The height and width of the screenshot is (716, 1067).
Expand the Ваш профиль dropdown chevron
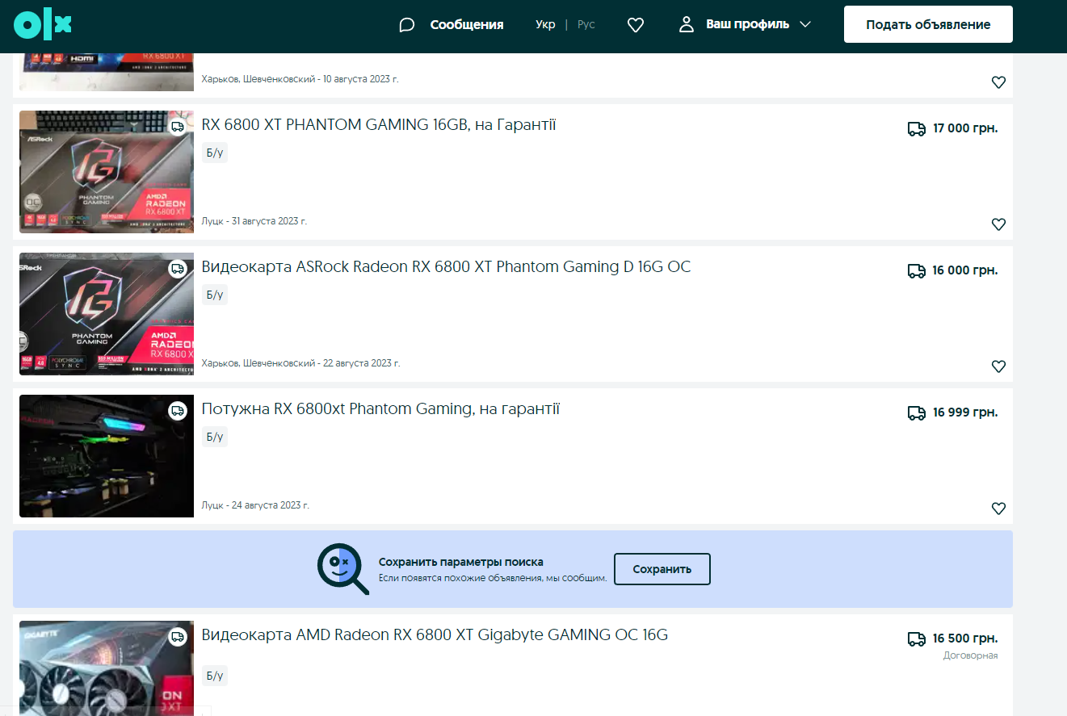click(804, 24)
